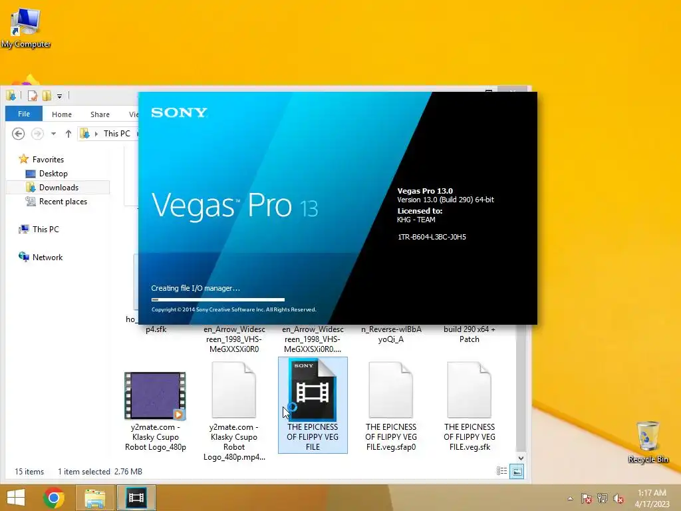
Task: Launch Google Chrome from taskbar
Action: click(x=54, y=498)
